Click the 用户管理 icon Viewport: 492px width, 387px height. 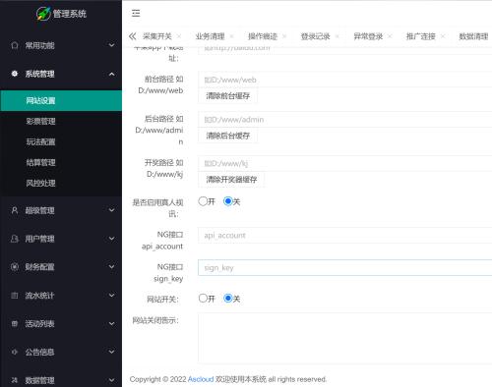15,239
